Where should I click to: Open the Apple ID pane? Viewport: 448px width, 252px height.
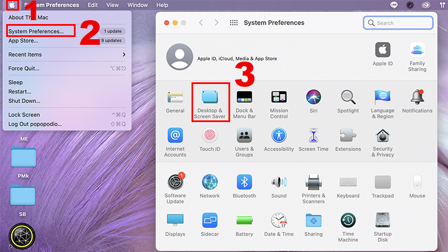click(382, 54)
